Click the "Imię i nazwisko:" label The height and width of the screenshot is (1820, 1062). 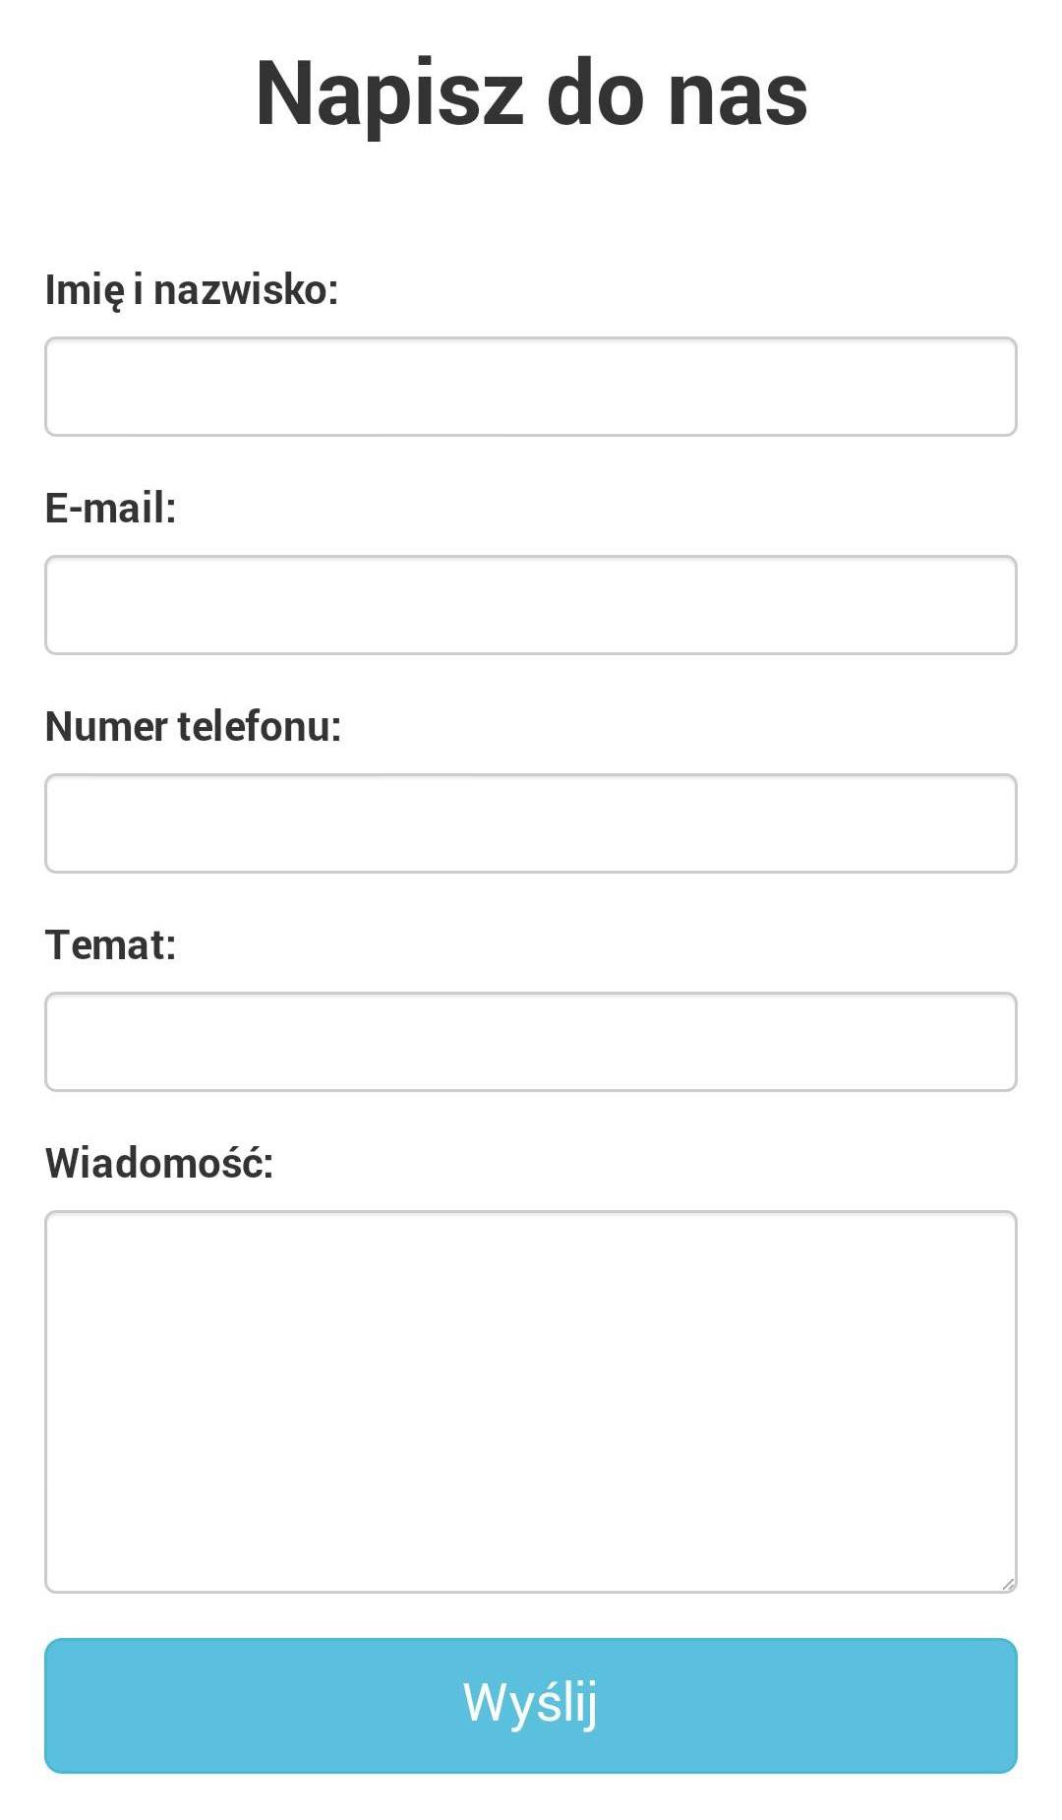point(192,290)
